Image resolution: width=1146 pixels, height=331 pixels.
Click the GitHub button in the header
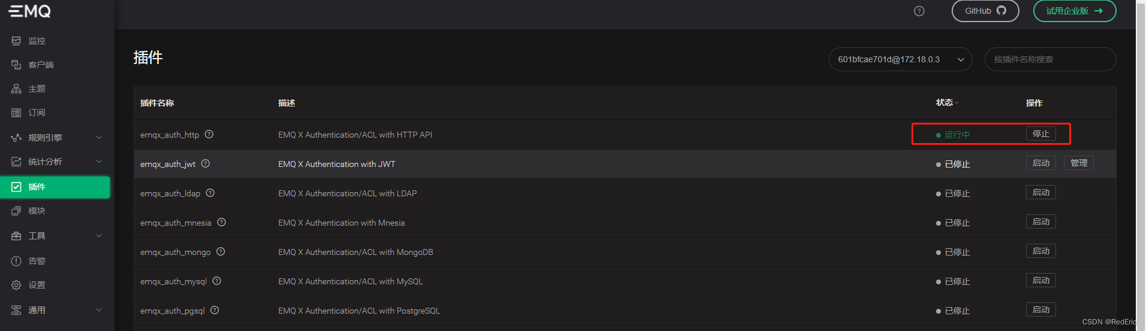coord(985,11)
